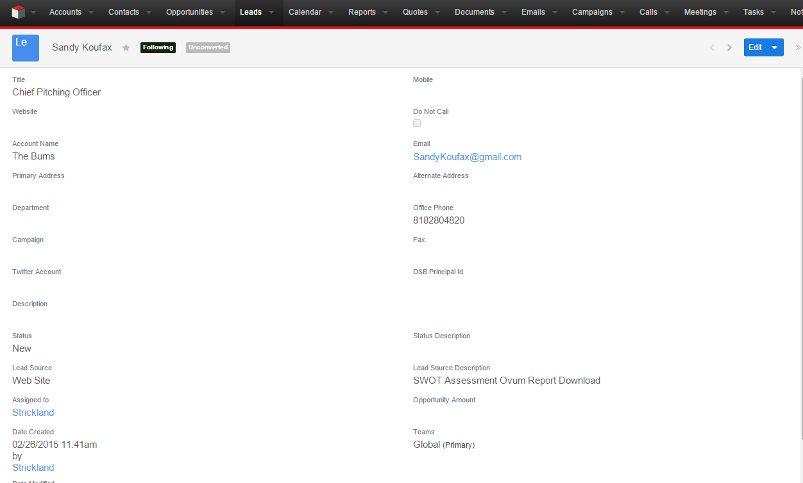803x483 pixels.
Task: Click the Twitter Account field label
Action: click(37, 272)
